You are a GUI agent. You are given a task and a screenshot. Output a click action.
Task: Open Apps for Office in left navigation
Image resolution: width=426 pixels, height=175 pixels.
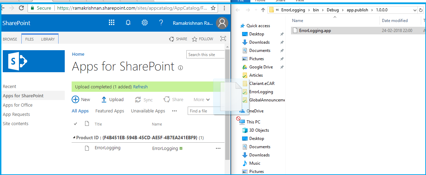18,105
